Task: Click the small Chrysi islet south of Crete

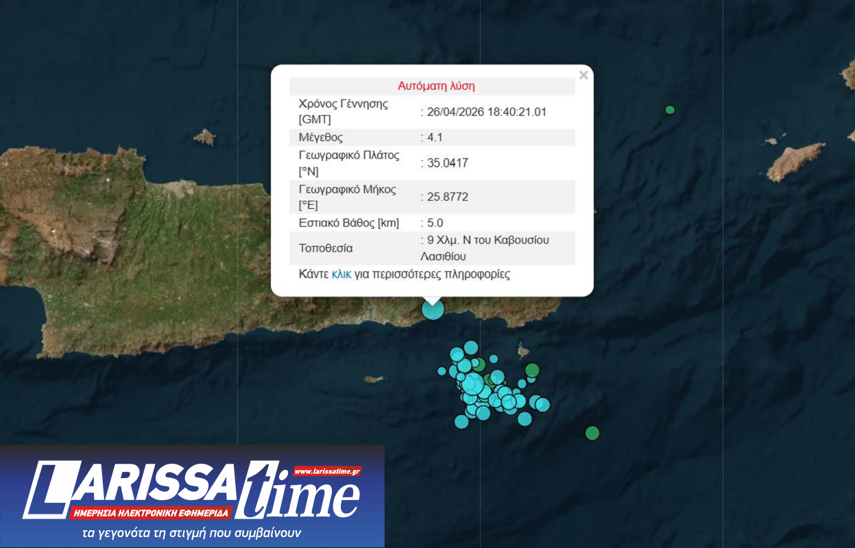Action: click(373, 379)
